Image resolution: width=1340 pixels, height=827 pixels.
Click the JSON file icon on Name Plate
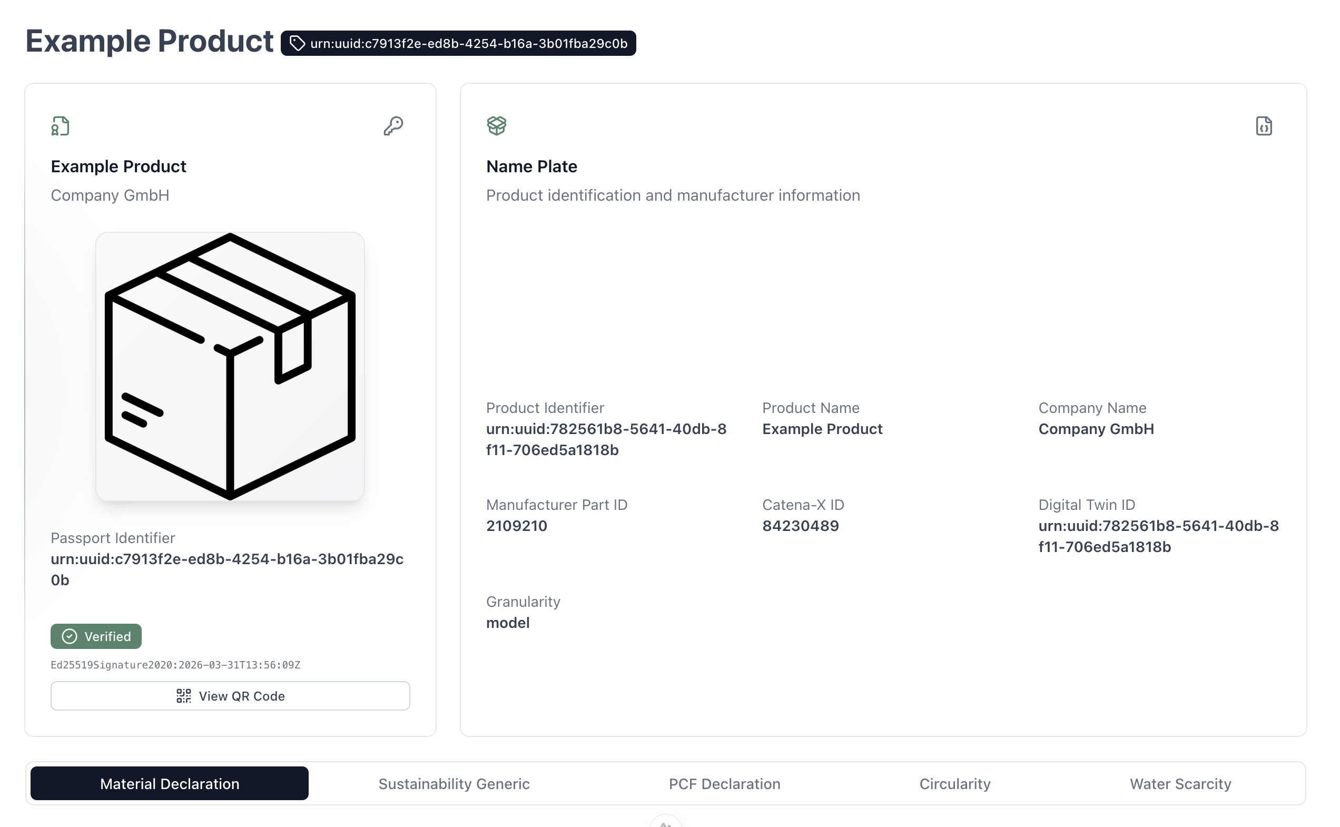[1263, 126]
